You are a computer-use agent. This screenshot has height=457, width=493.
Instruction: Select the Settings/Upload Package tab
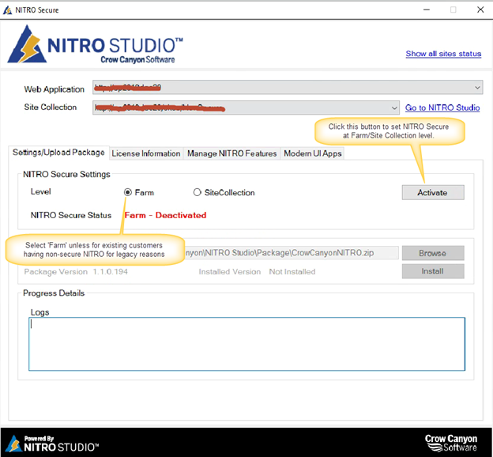[58, 153]
